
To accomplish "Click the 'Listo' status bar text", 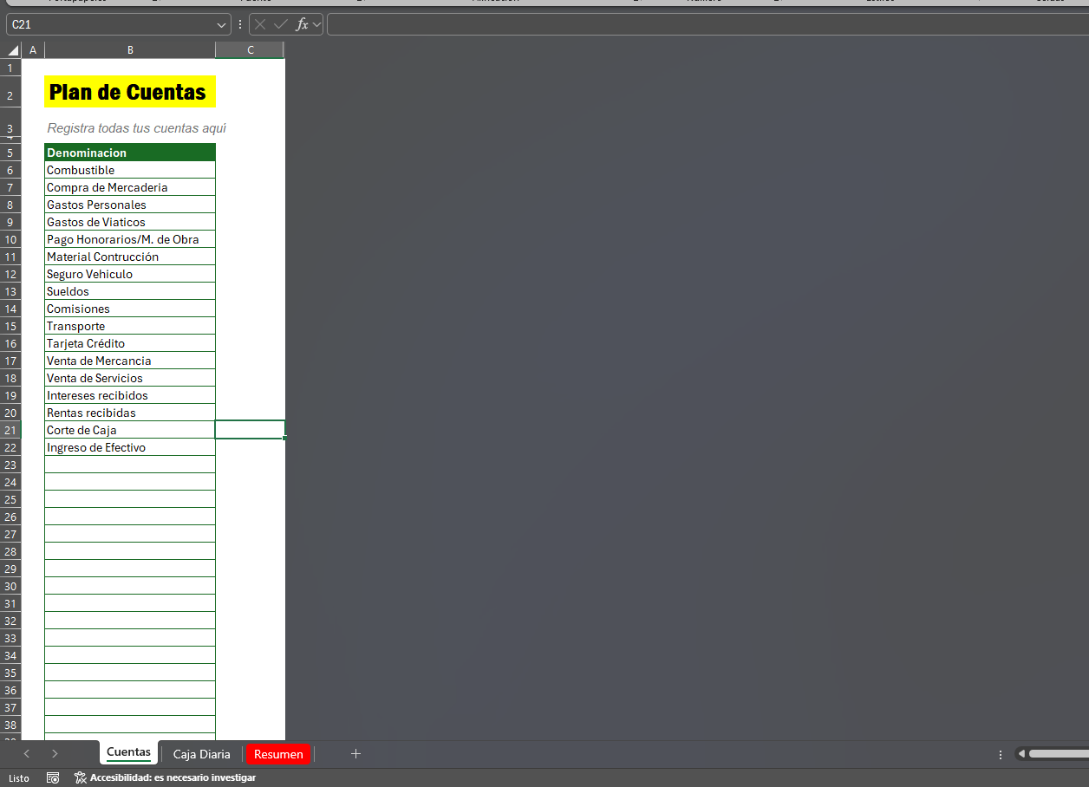I will pos(18,777).
